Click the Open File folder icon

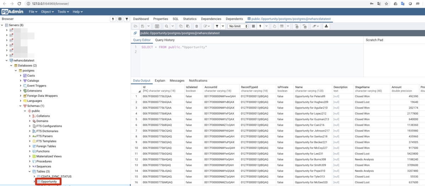pos(135,26)
